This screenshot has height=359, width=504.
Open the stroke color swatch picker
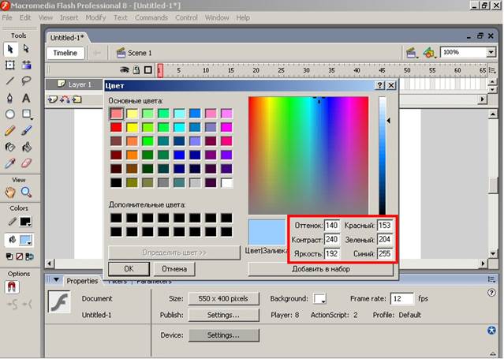coord(25,222)
